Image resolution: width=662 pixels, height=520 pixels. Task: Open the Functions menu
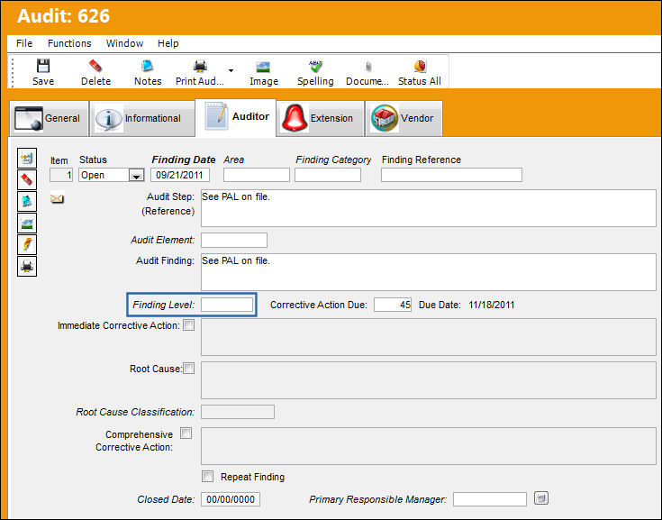(69, 43)
